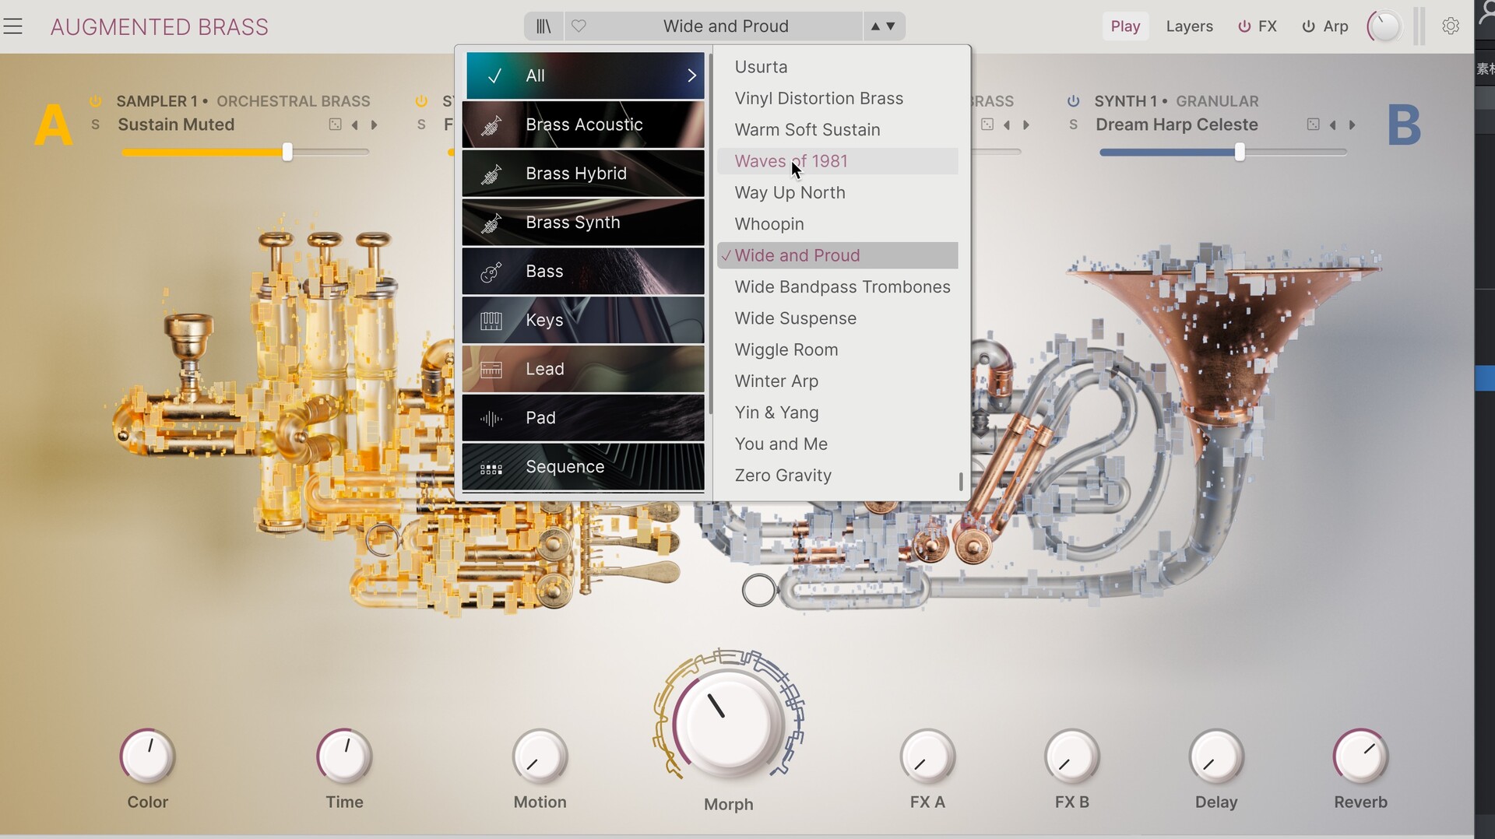1495x839 pixels.
Task: Select previous sample for Sustain Muted
Action: (x=355, y=125)
